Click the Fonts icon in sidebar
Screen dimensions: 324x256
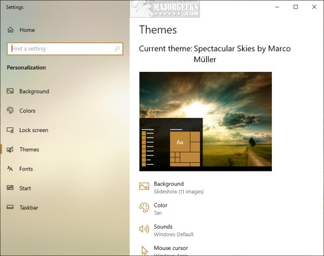click(10, 169)
